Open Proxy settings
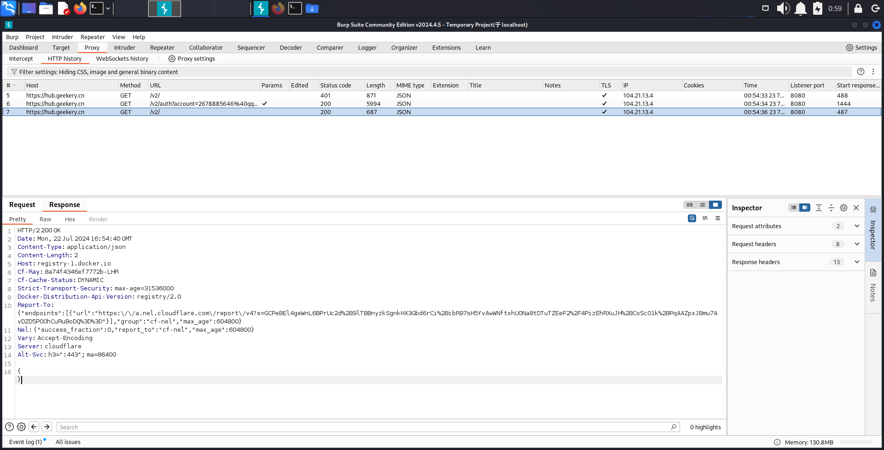The image size is (884, 450). coord(192,59)
